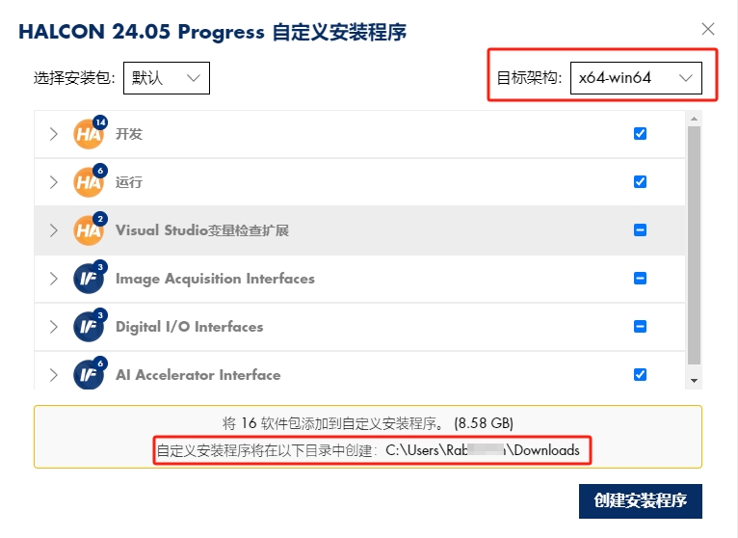Select the 运行 row label
This screenshot has width=738, height=538.
pyautogui.click(x=129, y=182)
